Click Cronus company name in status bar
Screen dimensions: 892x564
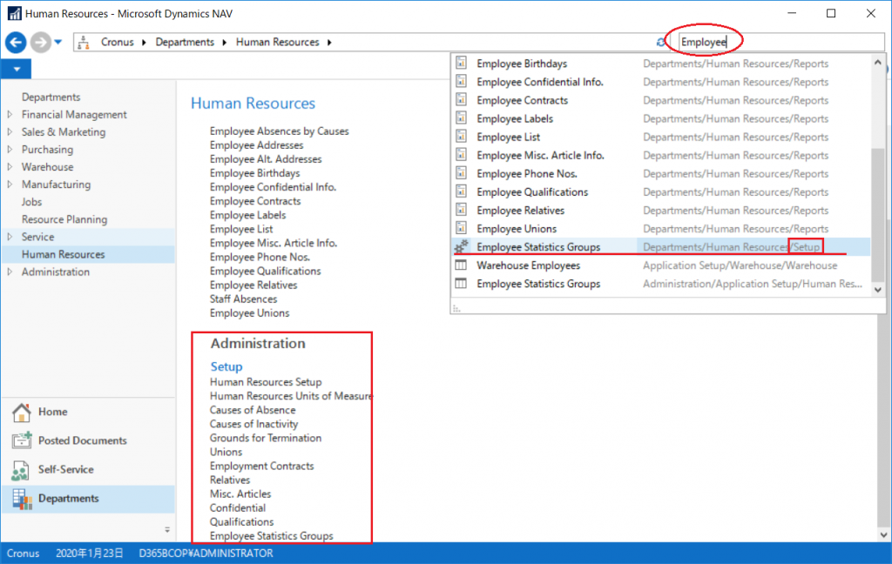[x=23, y=554]
